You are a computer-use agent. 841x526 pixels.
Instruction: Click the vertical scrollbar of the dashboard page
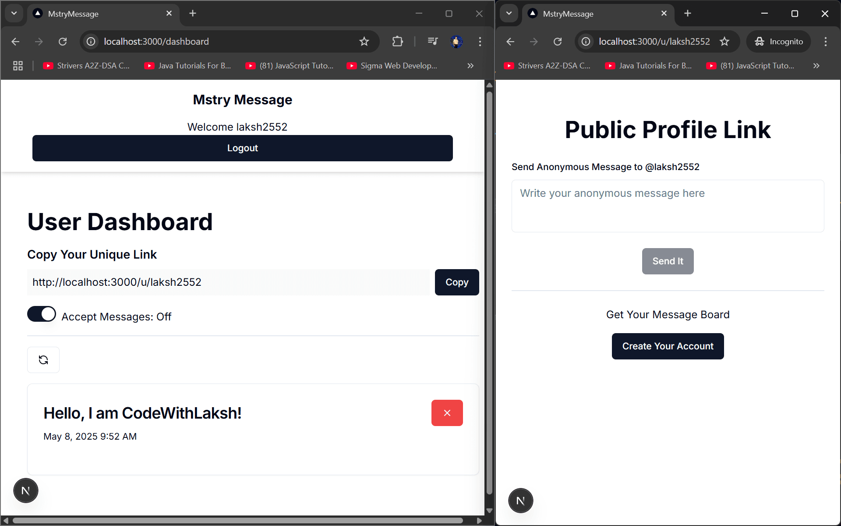[x=489, y=293]
